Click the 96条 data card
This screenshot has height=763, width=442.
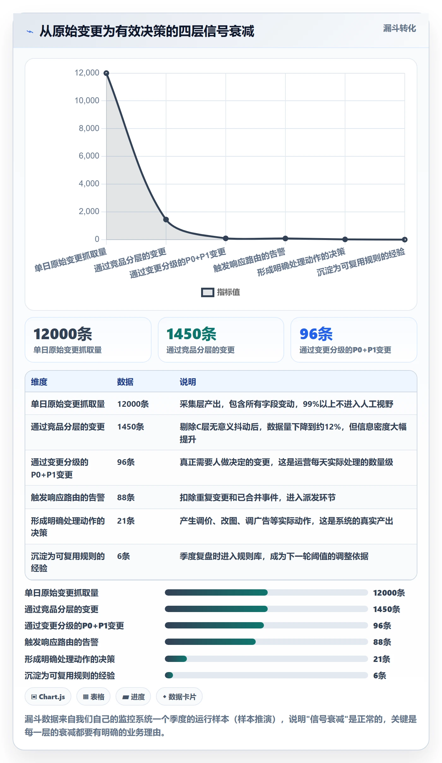pos(354,340)
